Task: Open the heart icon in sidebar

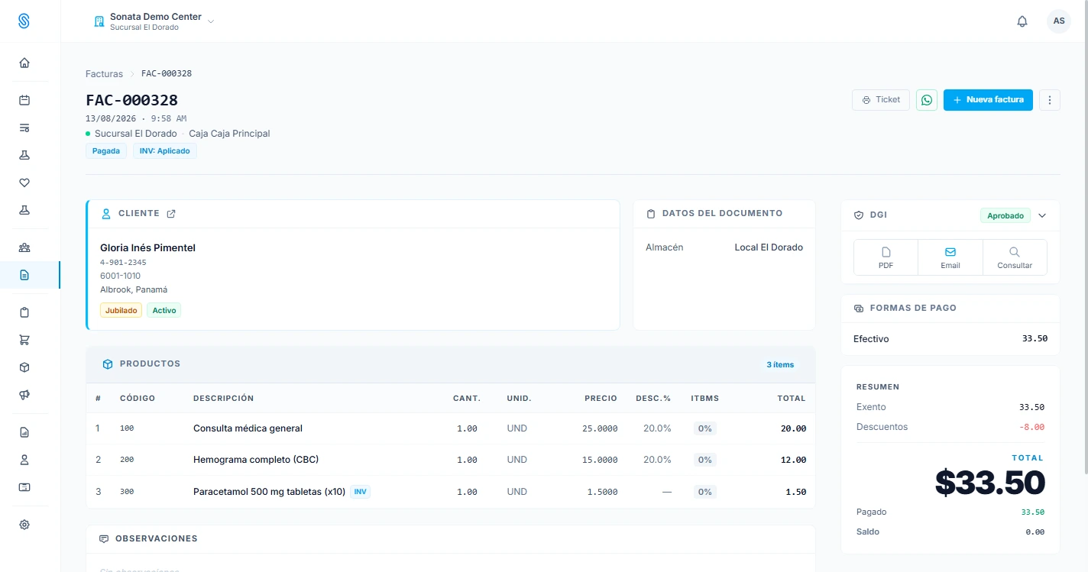Action: tap(24, 183)
